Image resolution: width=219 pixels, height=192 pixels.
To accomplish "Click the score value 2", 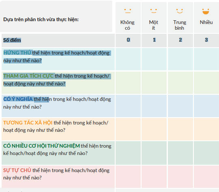I will (x=180, y=40).
